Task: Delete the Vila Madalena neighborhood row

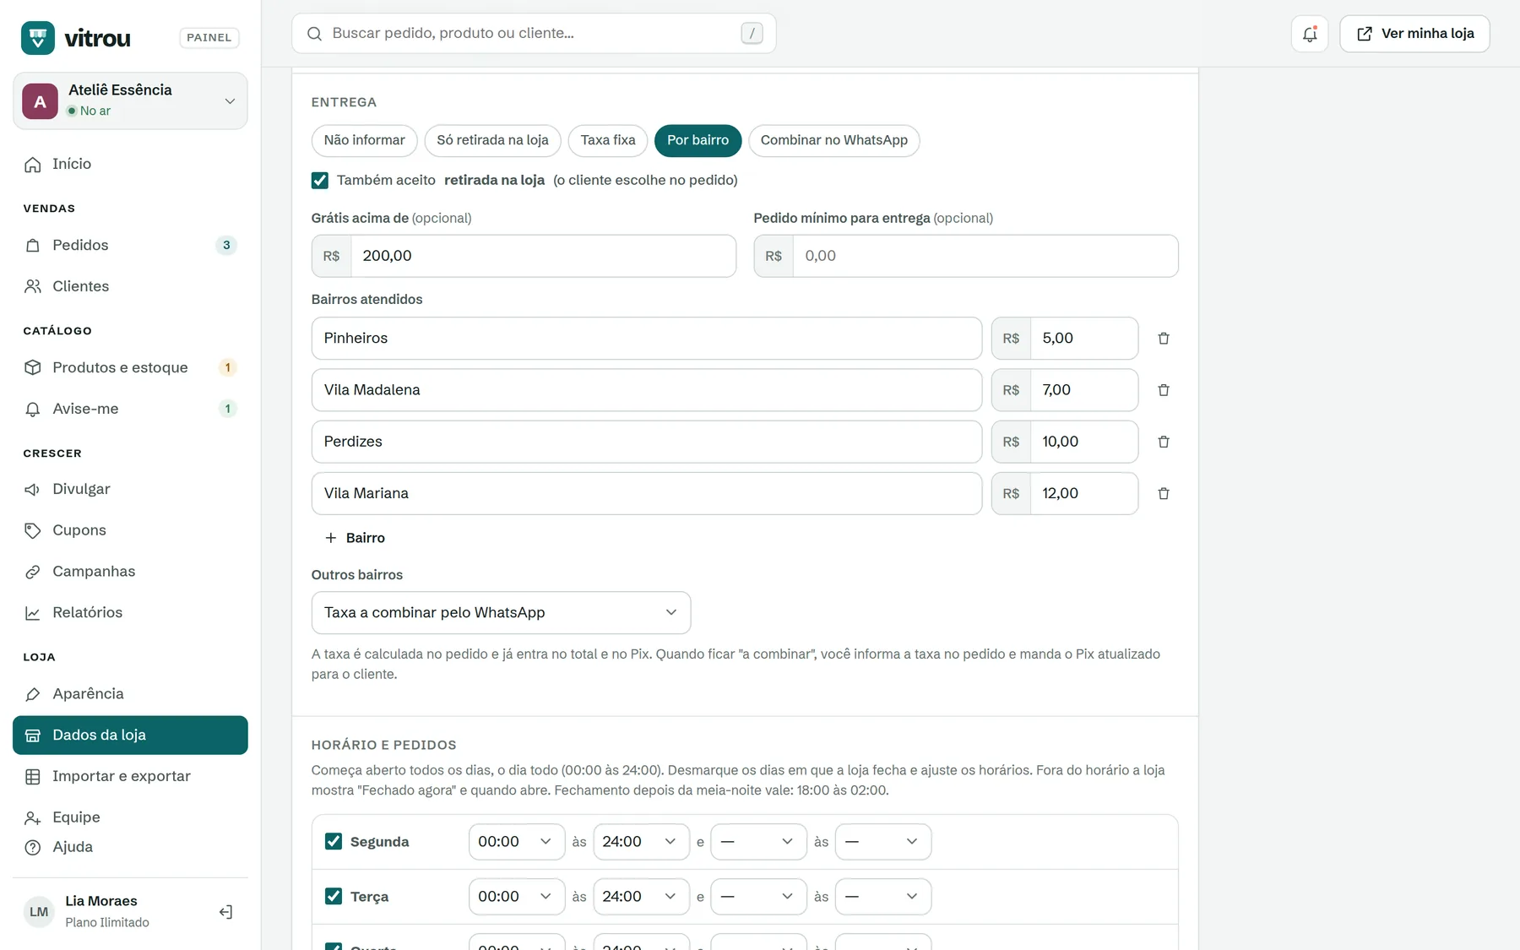Action: (x=1163, y=390)
